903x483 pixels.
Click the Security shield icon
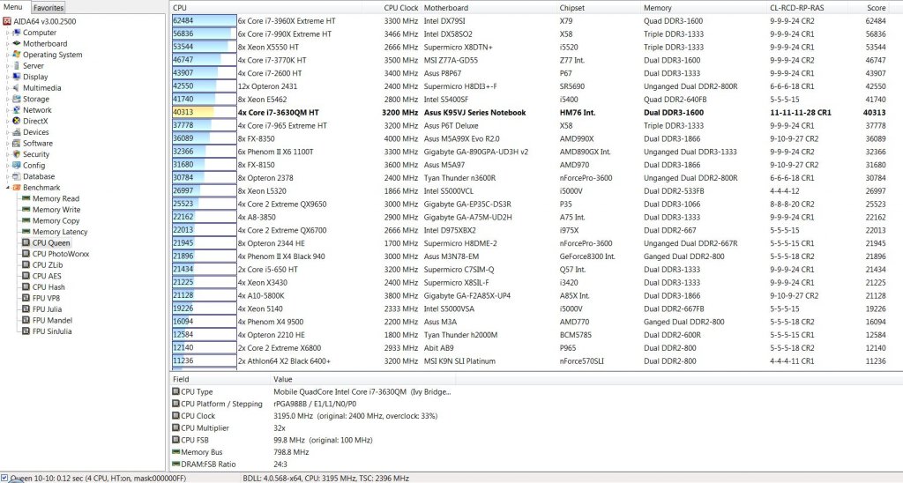point(17,154)
